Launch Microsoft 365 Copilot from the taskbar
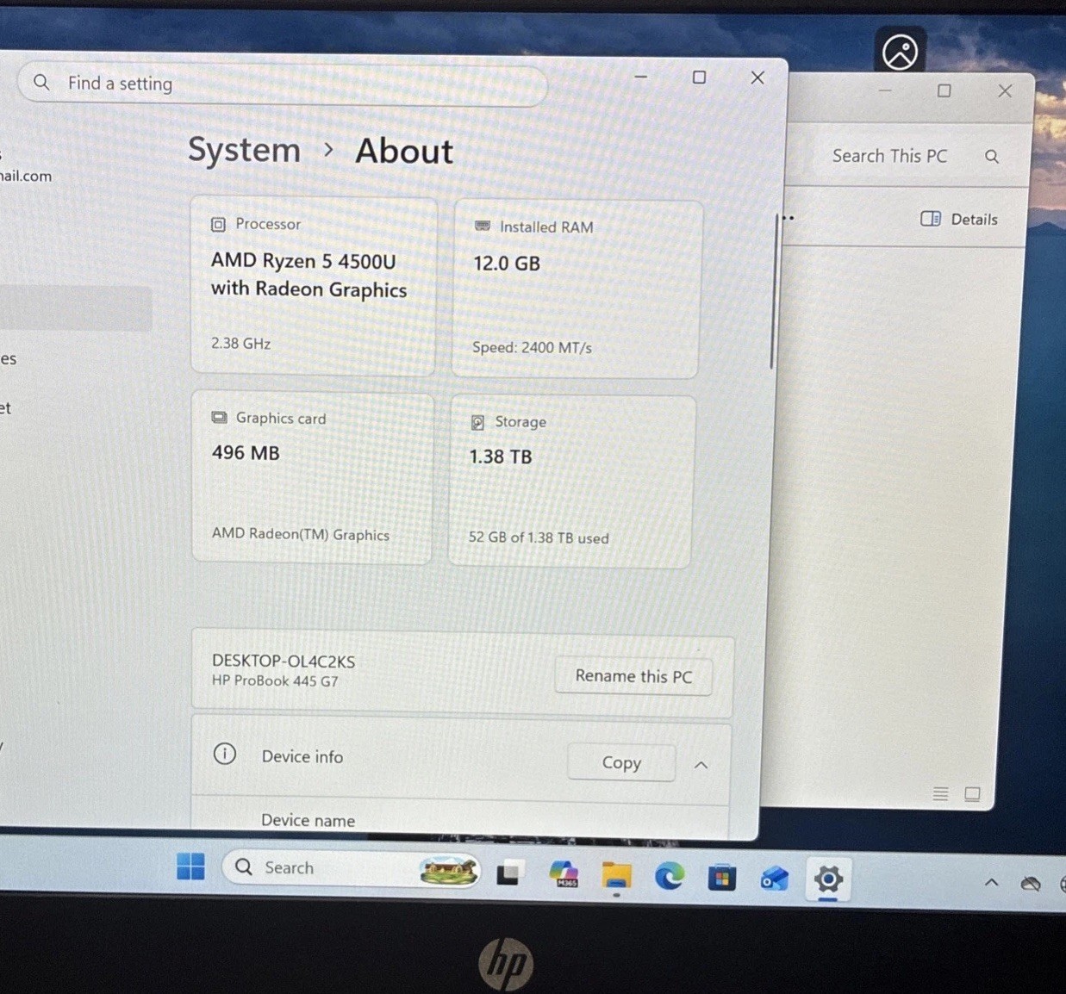This screenshot has width=1066, height=994. tap(564, 874)
